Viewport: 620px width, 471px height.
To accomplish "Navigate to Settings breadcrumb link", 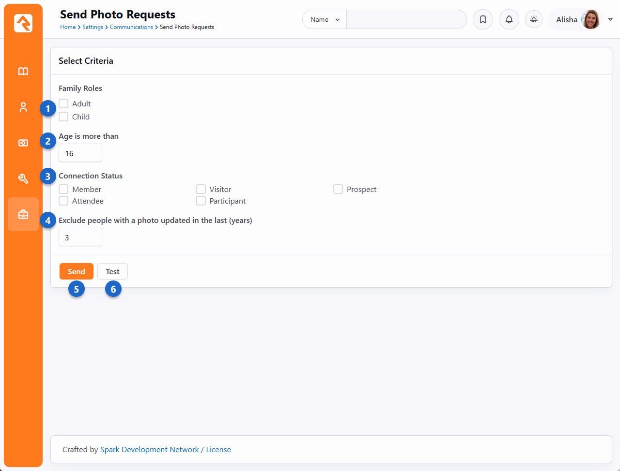I will pyautogui.click(x=93, y=27).
